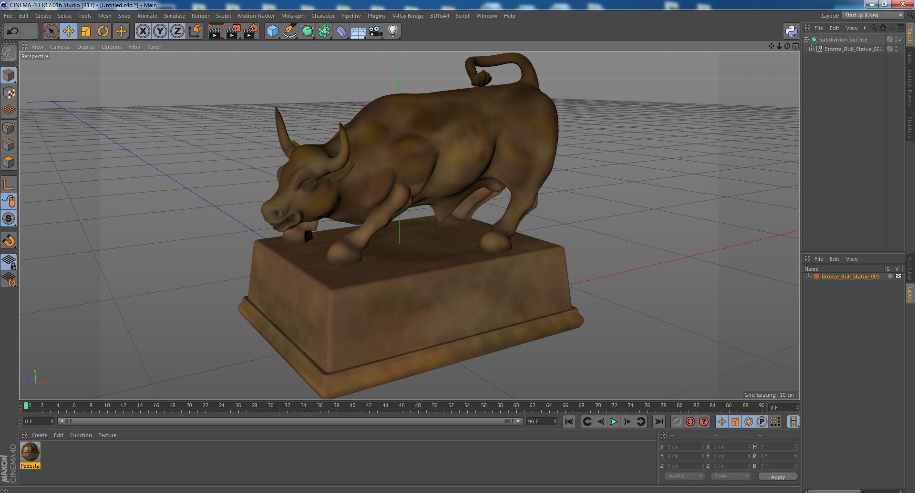
Task: Select Bronze_Bull_Statue_001 in layer list
Action: click(850, 277)
